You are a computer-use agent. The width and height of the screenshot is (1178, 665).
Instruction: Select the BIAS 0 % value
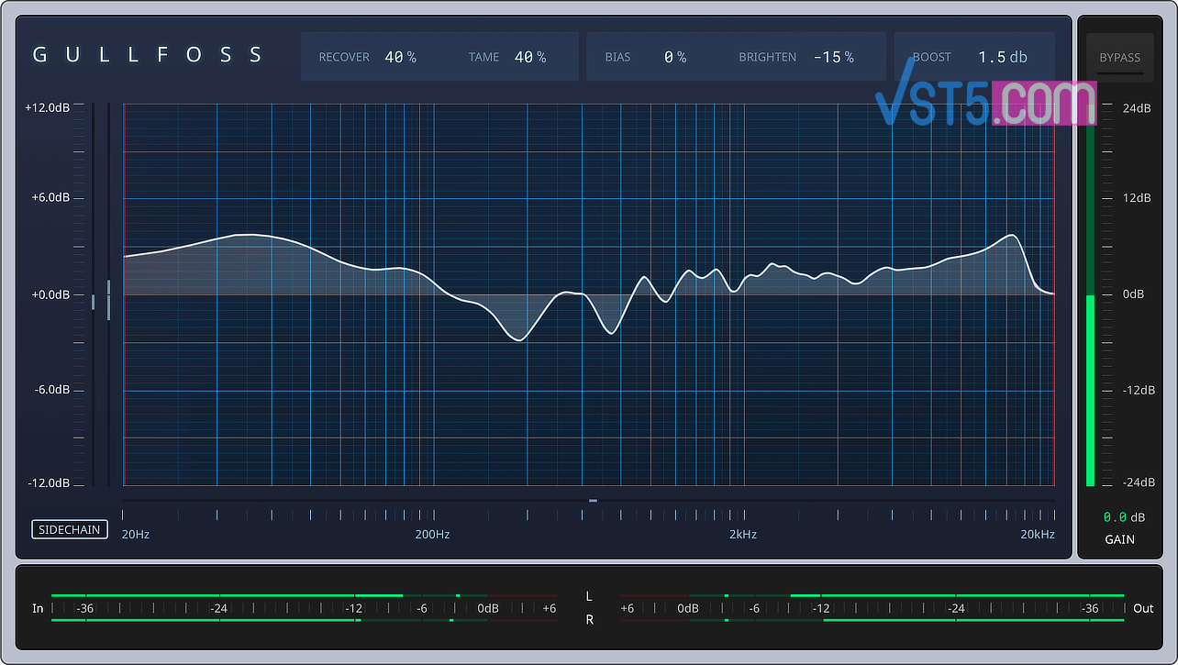pyautogui.click(x=675, y=57)
